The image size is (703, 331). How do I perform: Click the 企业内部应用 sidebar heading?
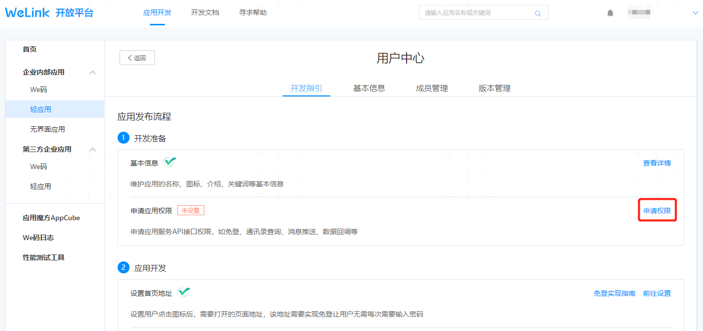pyautogui.click(x=43, y=72)
